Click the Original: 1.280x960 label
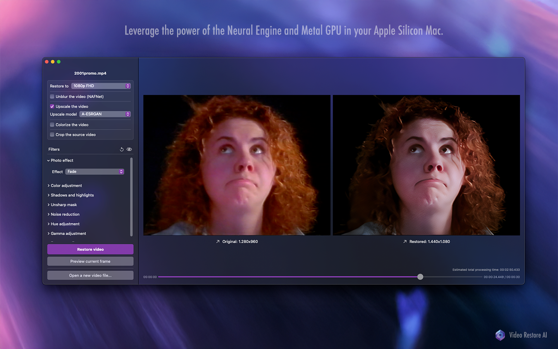Image resolution: width=558 pixels, height=349 pixels. point(240,242)
